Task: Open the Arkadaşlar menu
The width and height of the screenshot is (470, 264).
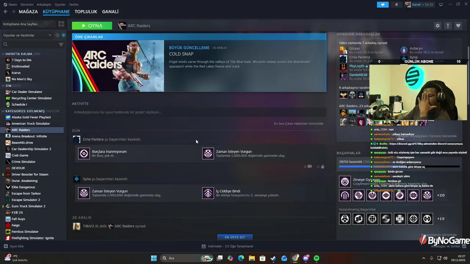Action: [x=44, y=4]
